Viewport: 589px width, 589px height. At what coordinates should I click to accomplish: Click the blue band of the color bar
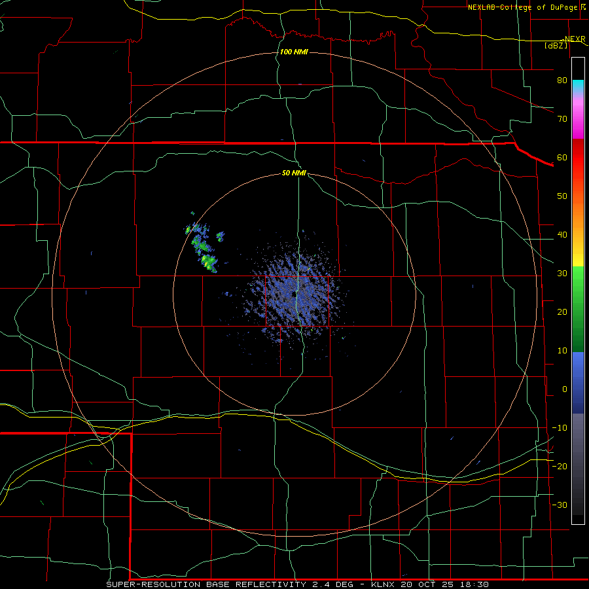click(x=578, y=382)
